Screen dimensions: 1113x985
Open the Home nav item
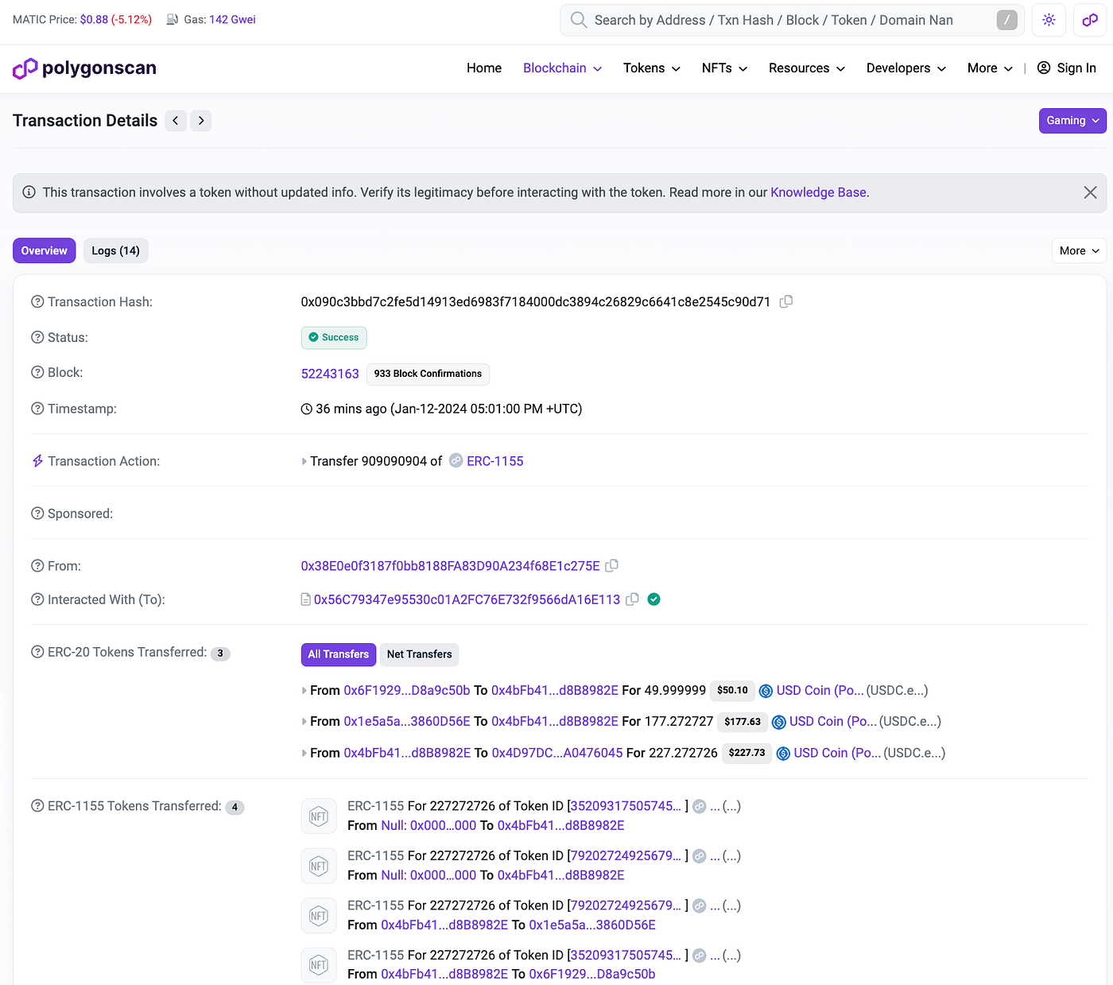484,68
